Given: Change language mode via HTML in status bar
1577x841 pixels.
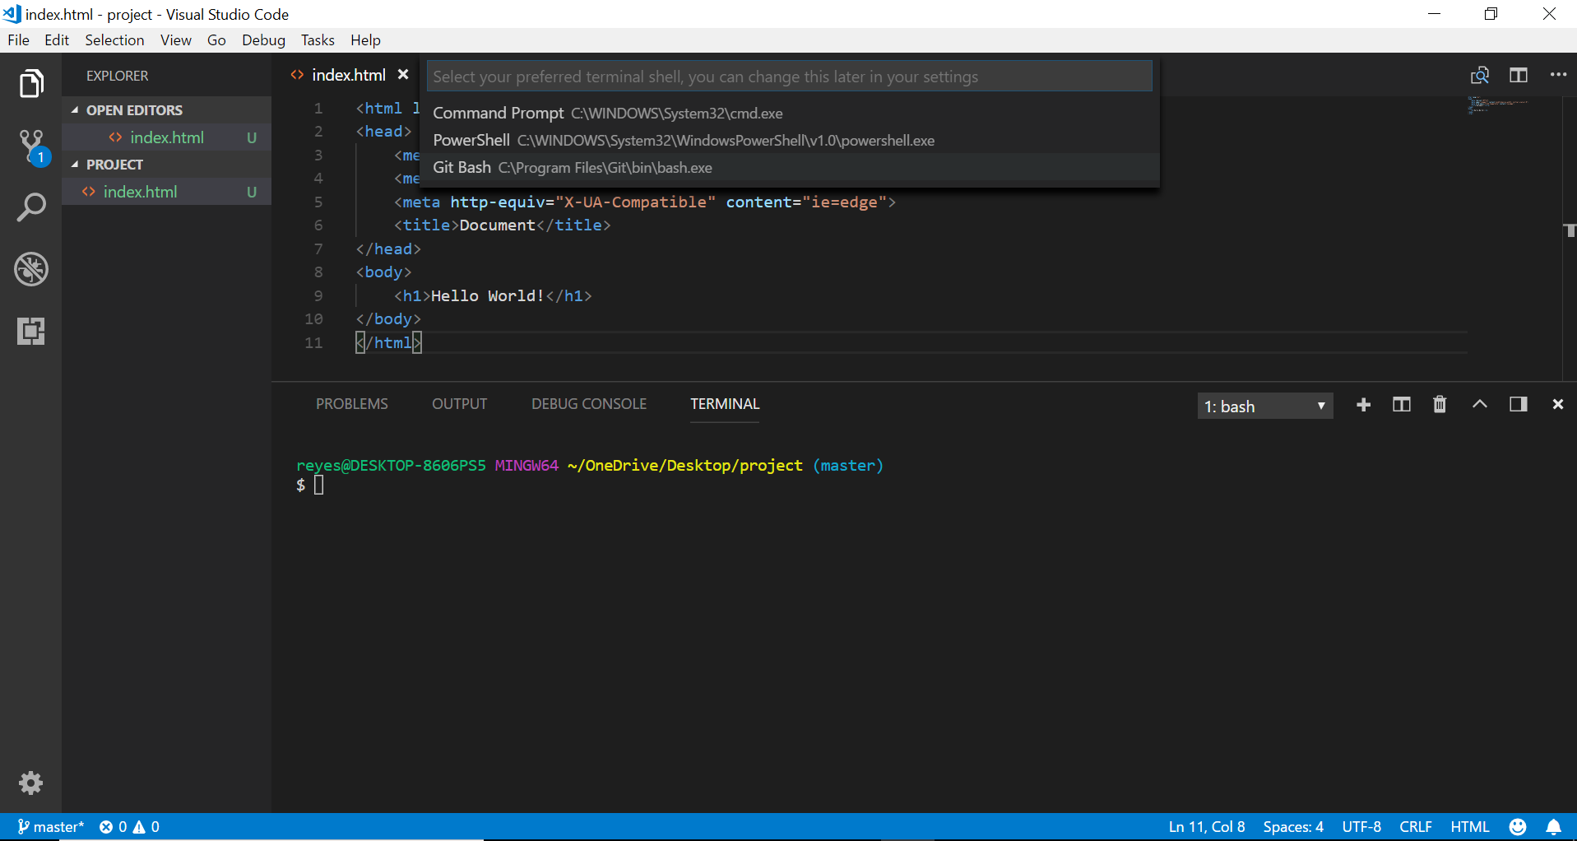Looking at the screenshot, I should pos(1470,827).
